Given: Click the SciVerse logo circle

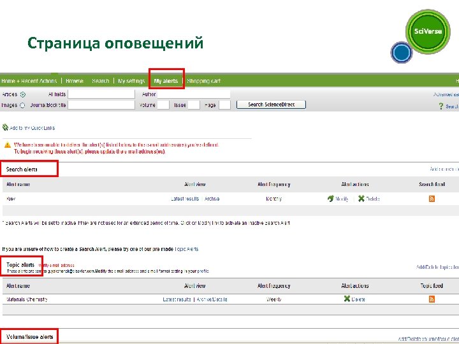Looking at the screenshot, I should tap(428, 31).
